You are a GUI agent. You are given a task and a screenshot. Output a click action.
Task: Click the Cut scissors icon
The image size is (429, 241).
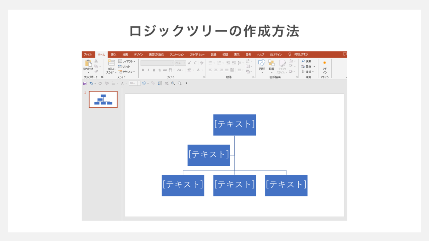coord(96,61)
